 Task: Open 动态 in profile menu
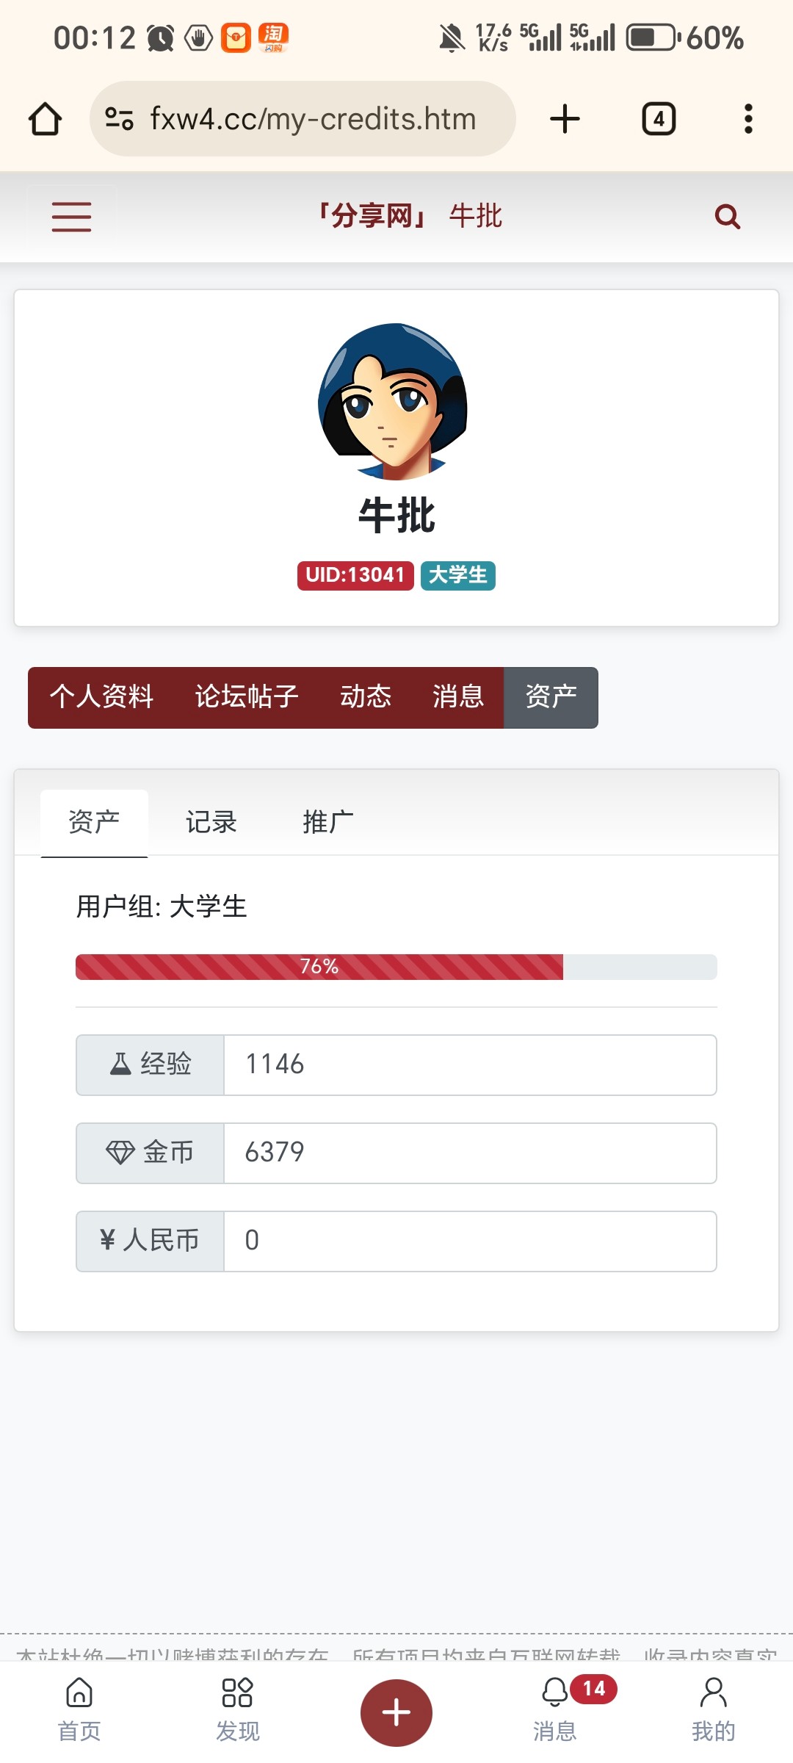[x=365, y=697]
